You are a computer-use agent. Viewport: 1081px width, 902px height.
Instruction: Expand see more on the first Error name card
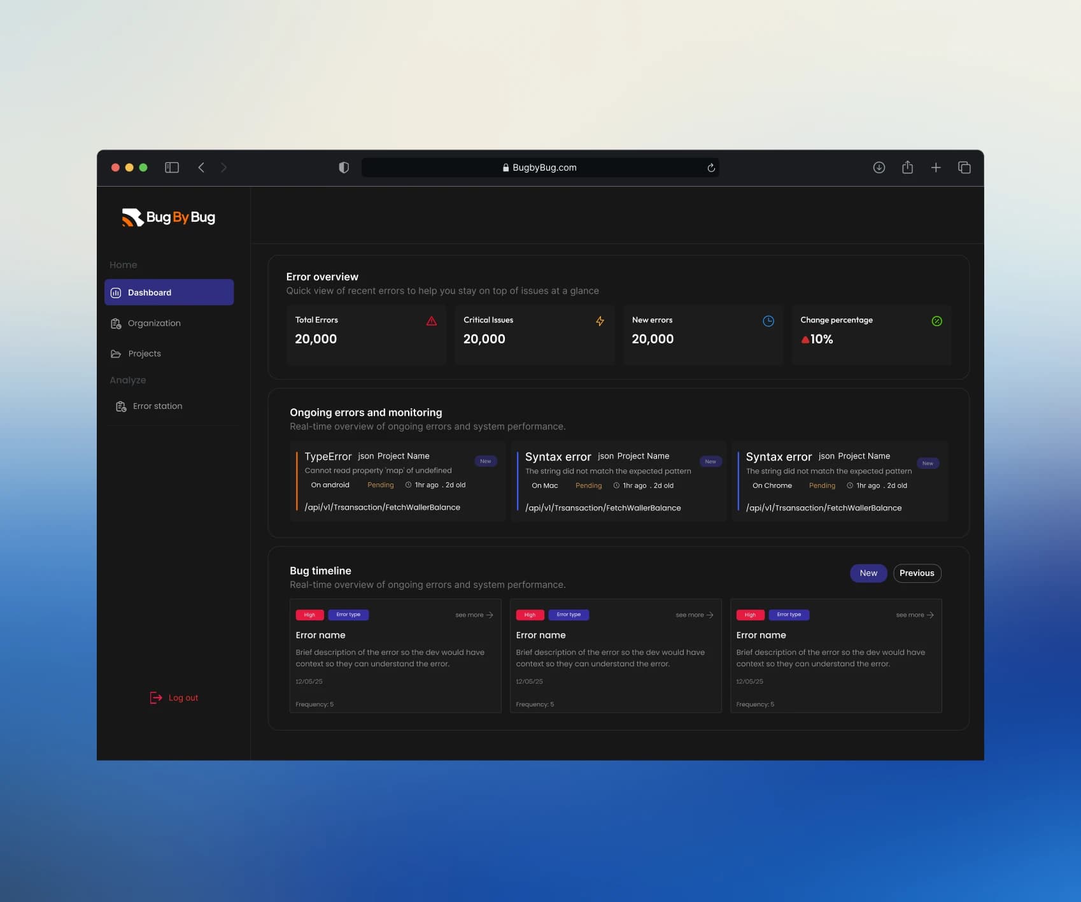click(474, 614)
